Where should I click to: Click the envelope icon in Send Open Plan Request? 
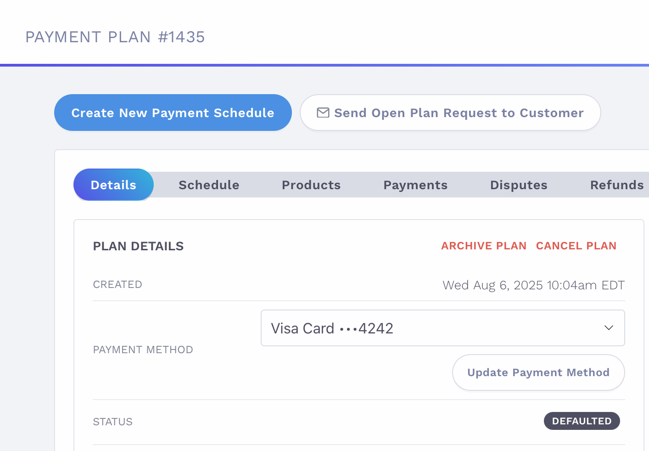point(323,113)
